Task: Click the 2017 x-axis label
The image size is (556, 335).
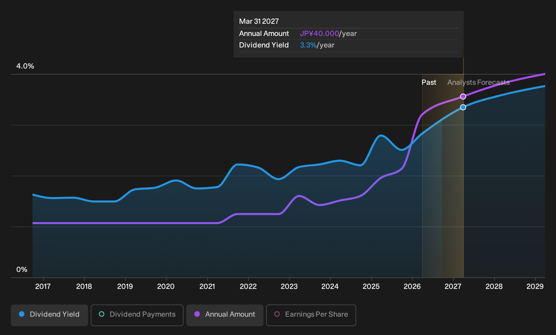Action: 43,287
